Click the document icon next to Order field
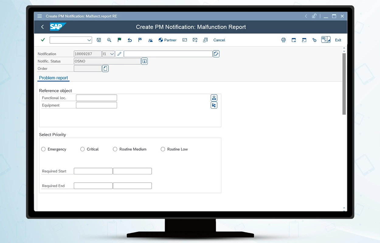The width and height of the screenshot is (380, 243). click(x=105, y=68)
